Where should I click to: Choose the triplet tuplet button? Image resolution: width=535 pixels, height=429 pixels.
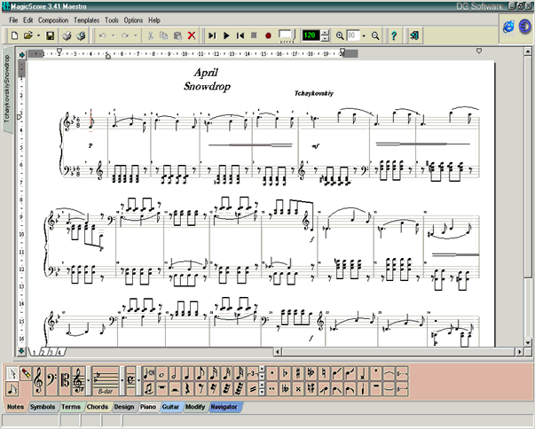(x=253, y=374)
